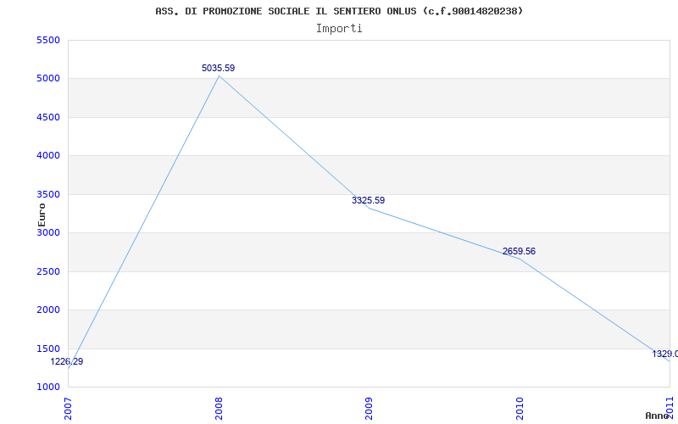
Task: Click the 2010 x-axis label
Action: point(520,409)
